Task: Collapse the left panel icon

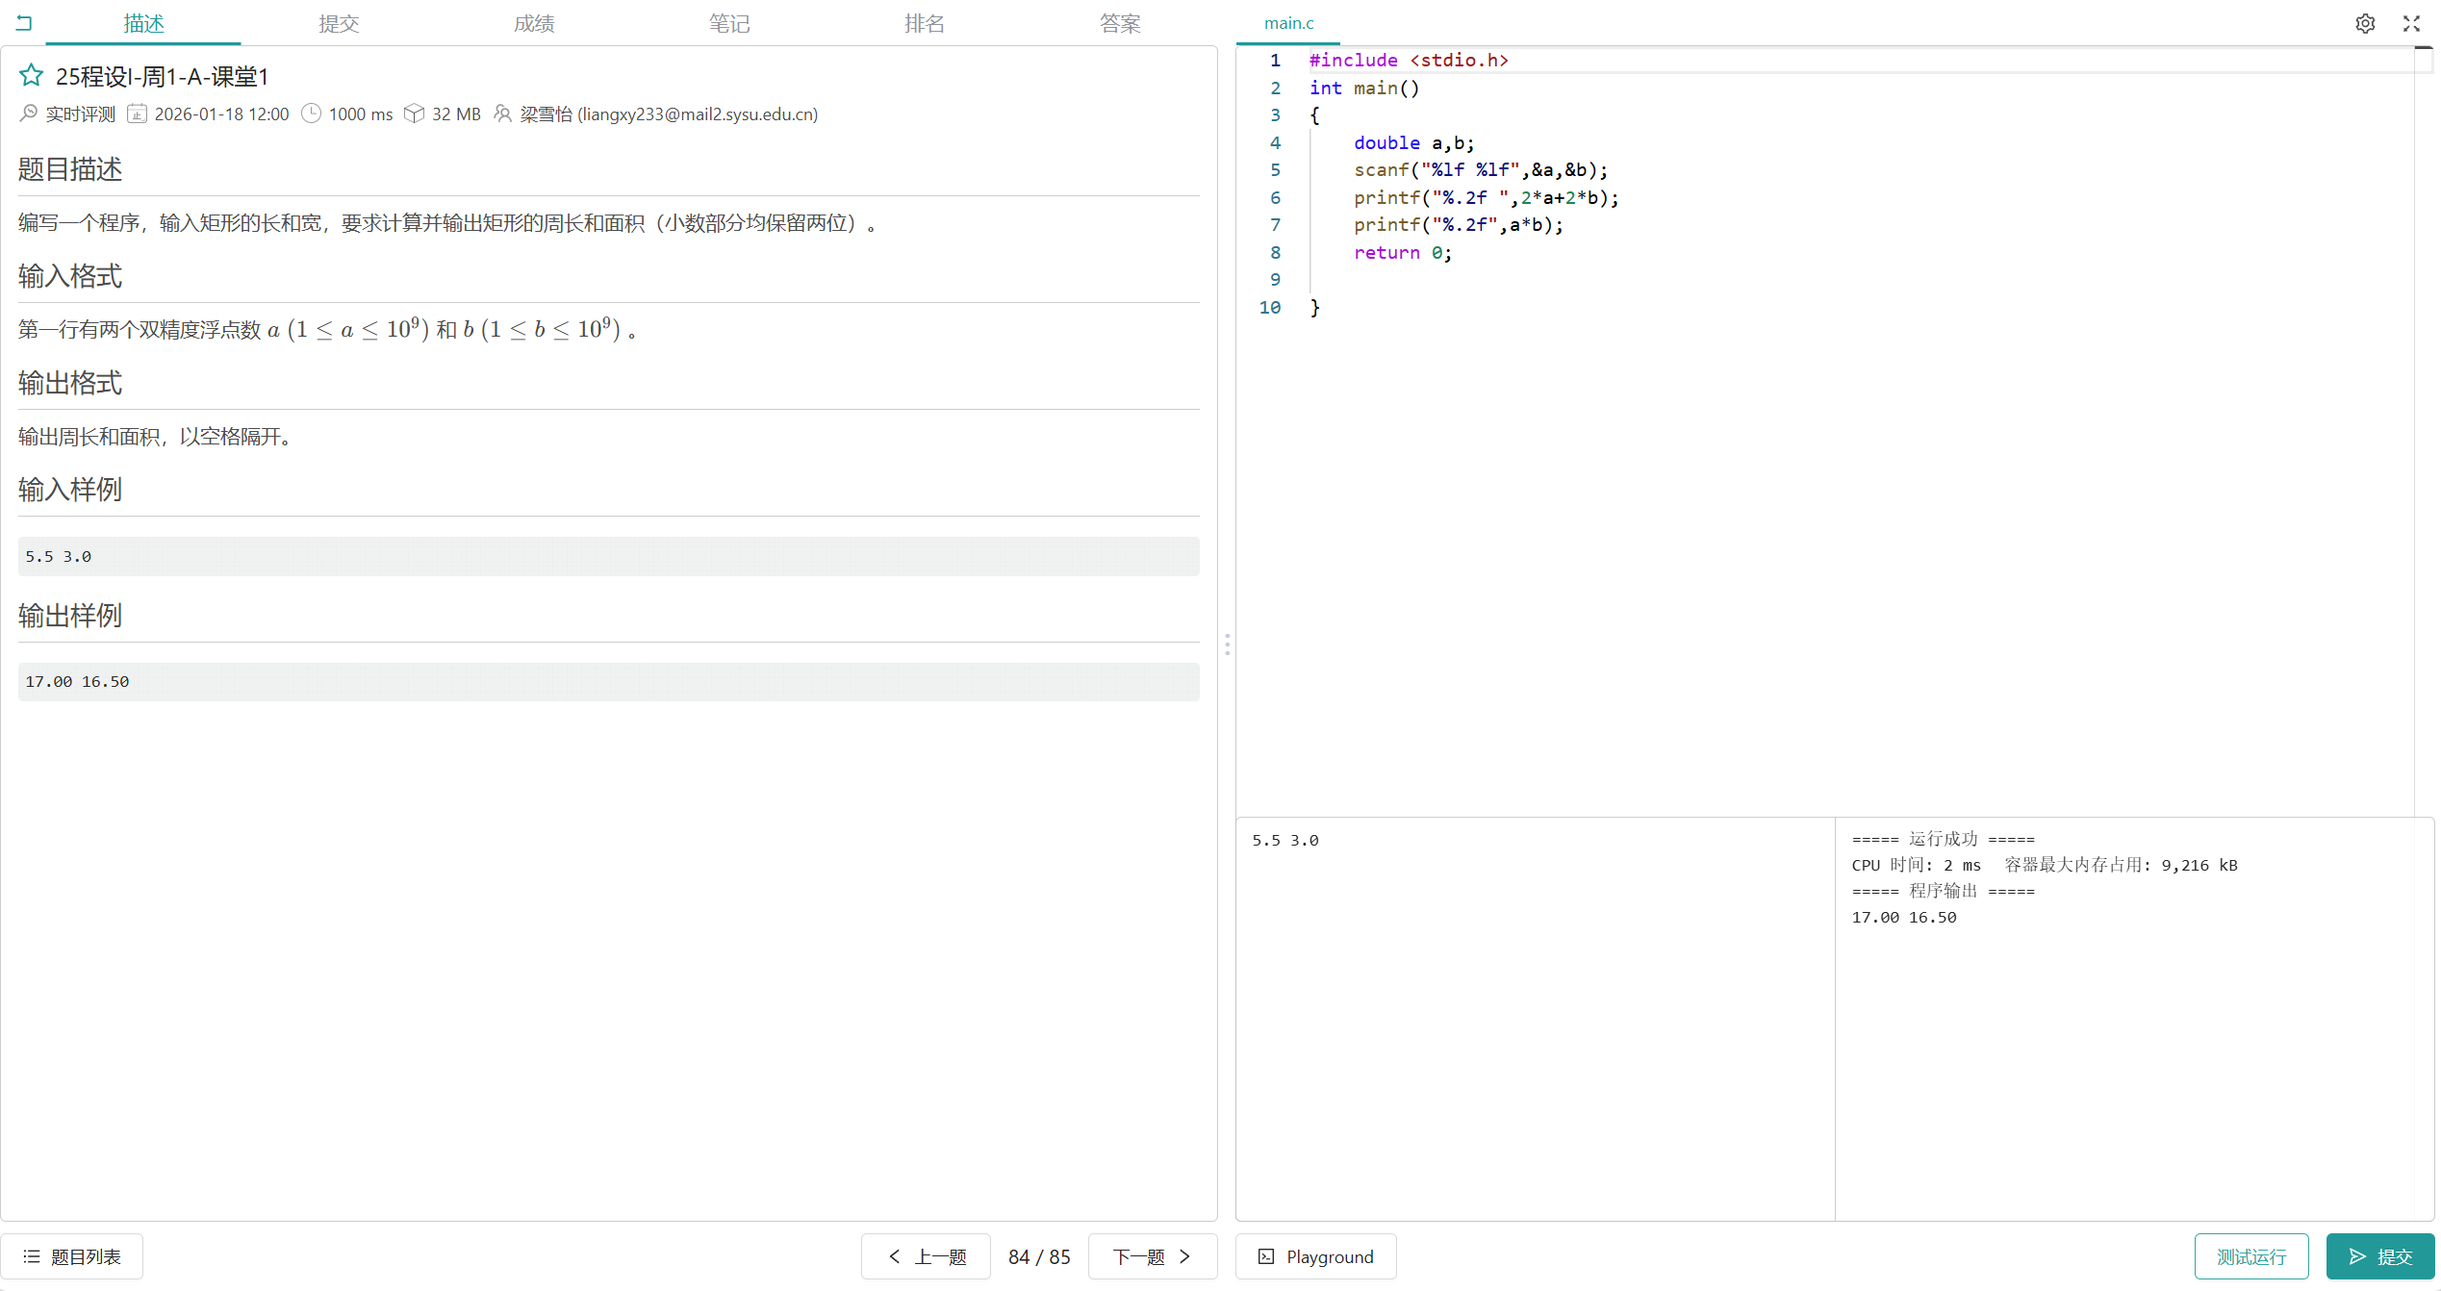Action: [x=24, y=23]
